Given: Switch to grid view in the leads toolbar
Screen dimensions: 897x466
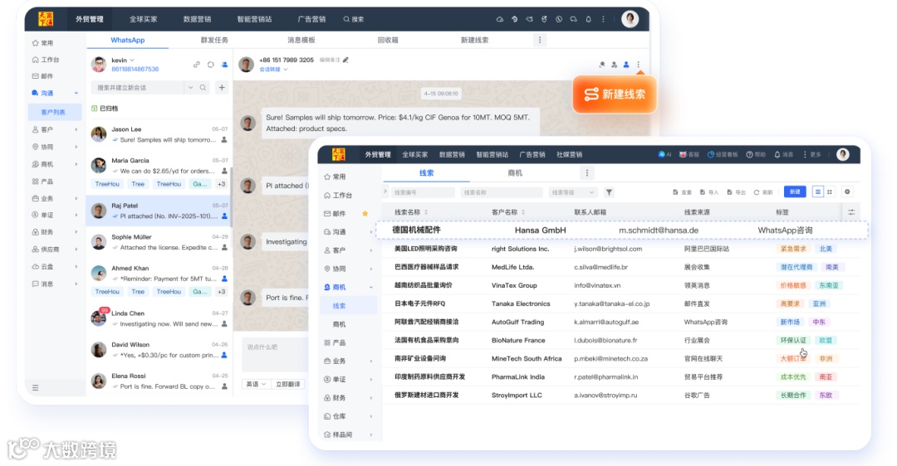Looking at the screenshot, I should (x=830, y=192).
